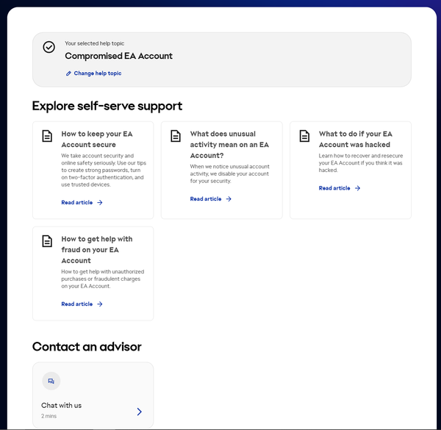Click arrow beside Read article in hacked account card
This screenshot has height=430, width=441.
pos(358,188)
